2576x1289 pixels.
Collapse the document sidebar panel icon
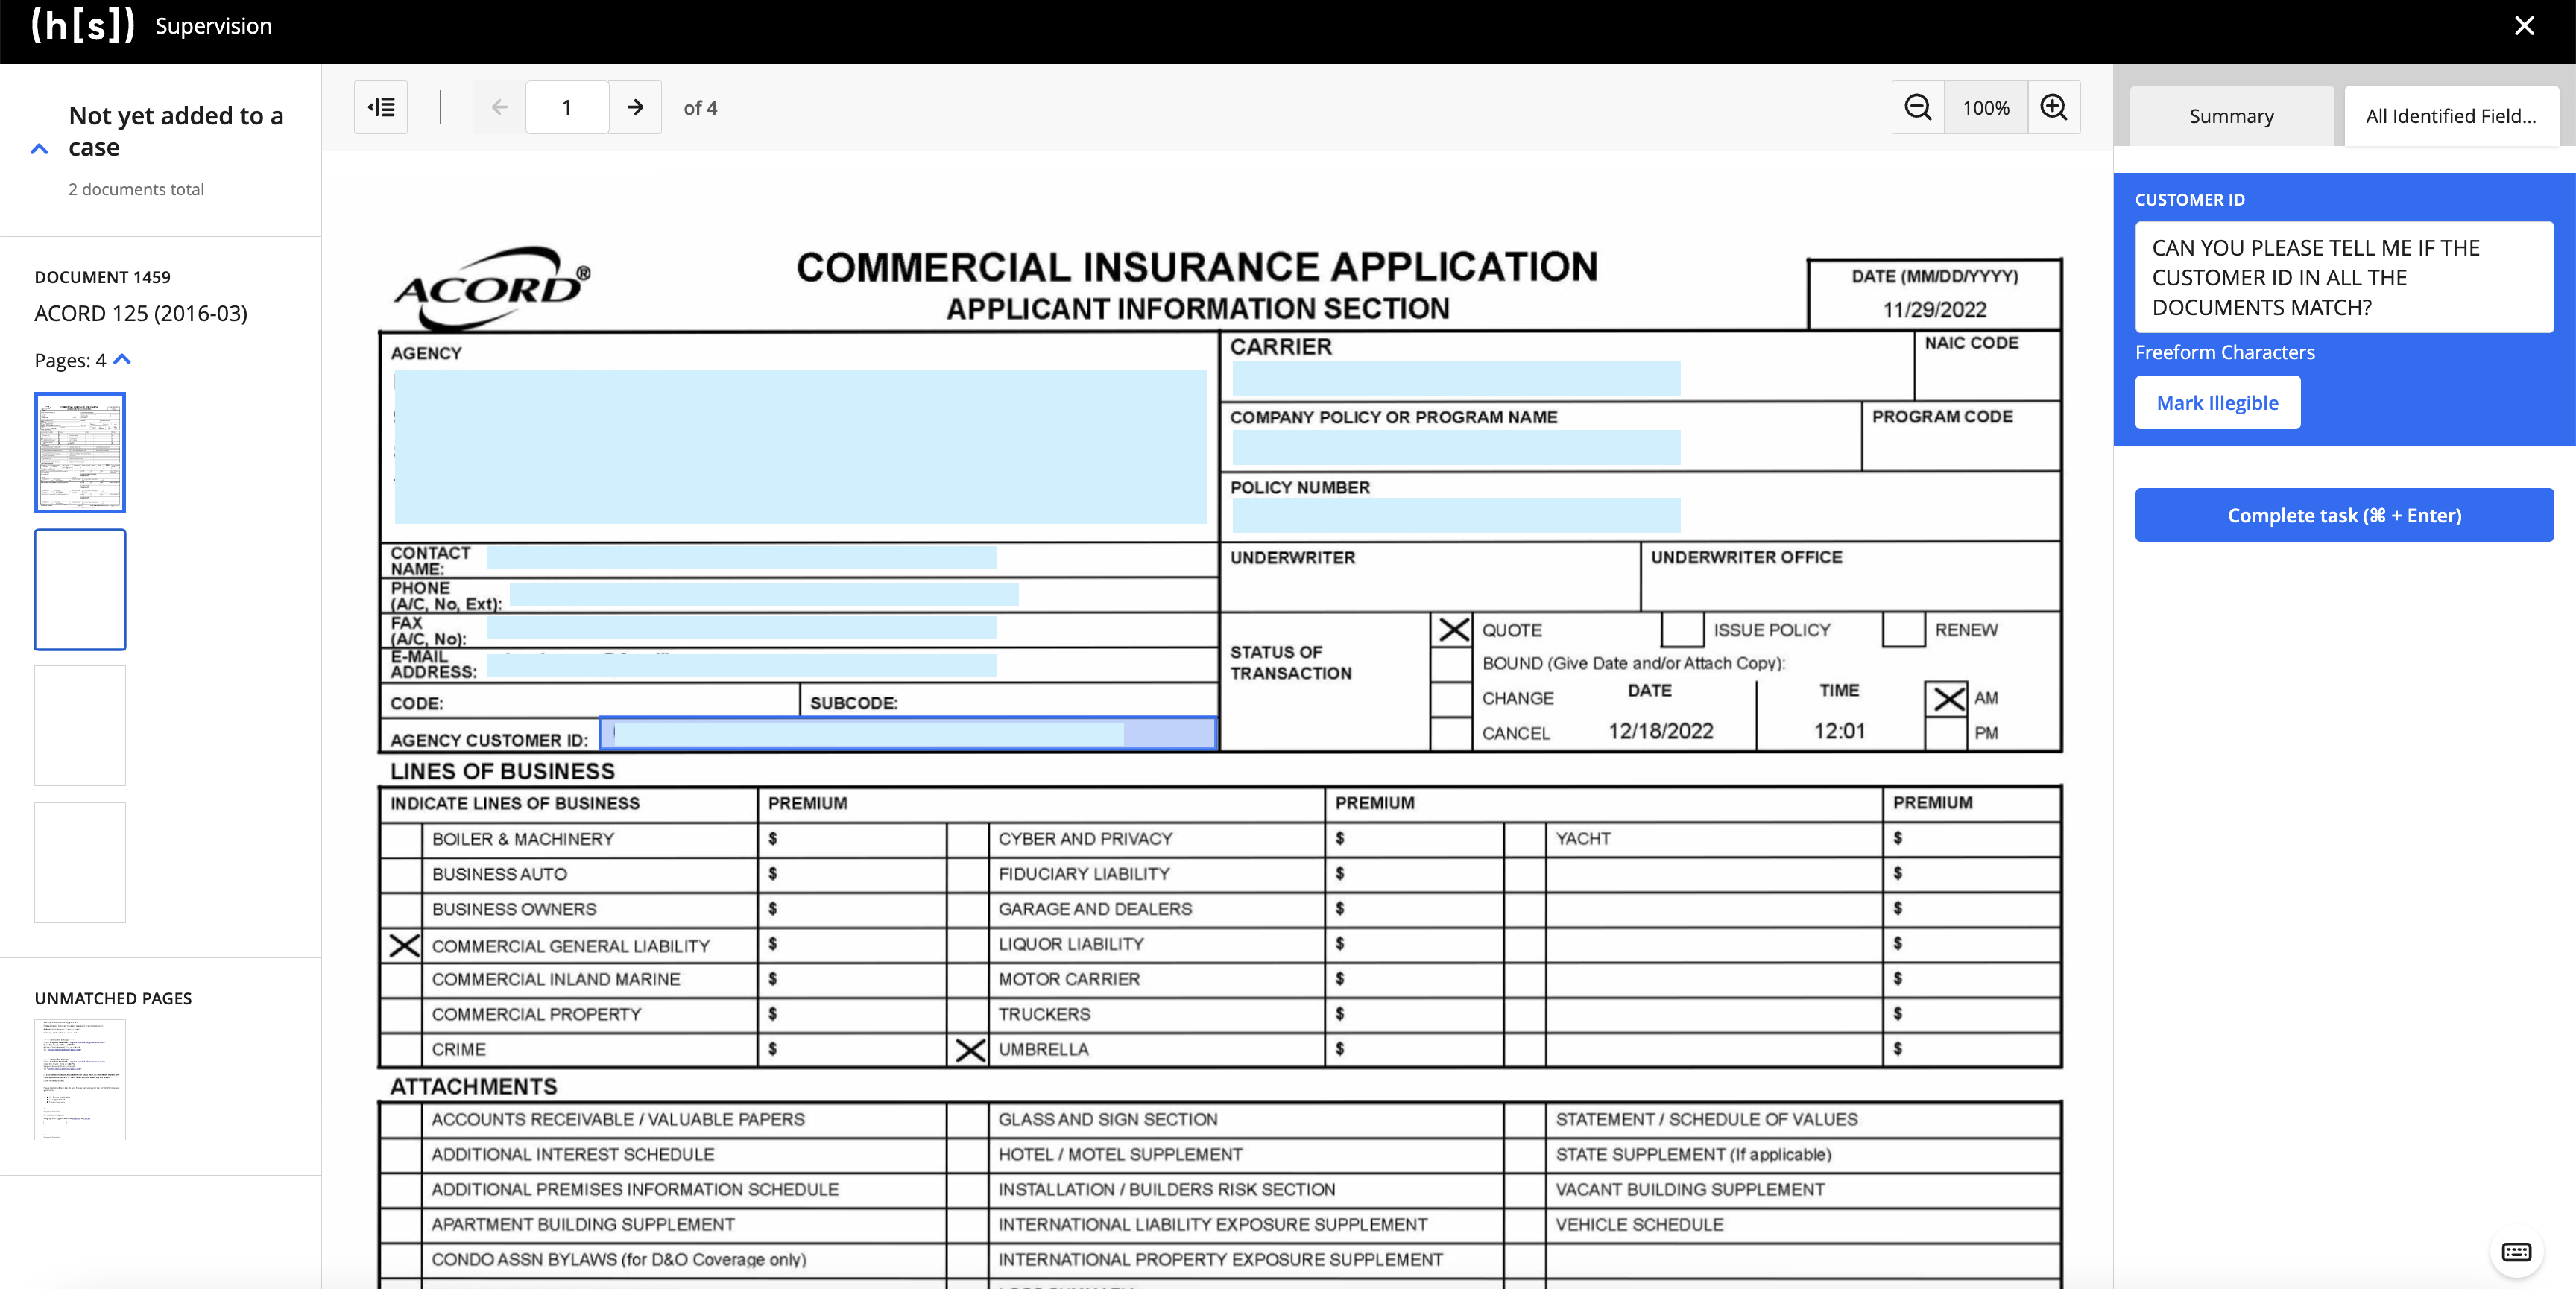(381, 107)
